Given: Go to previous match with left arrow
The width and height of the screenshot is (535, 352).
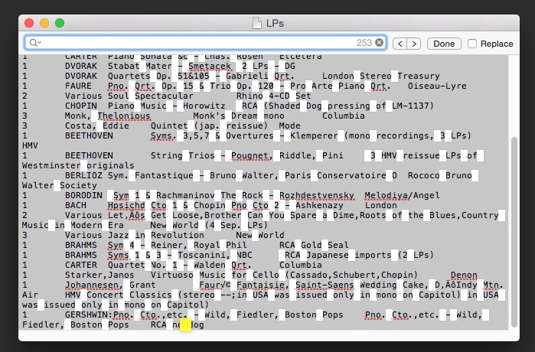Looking at the screenshot, I should (400, 44).
